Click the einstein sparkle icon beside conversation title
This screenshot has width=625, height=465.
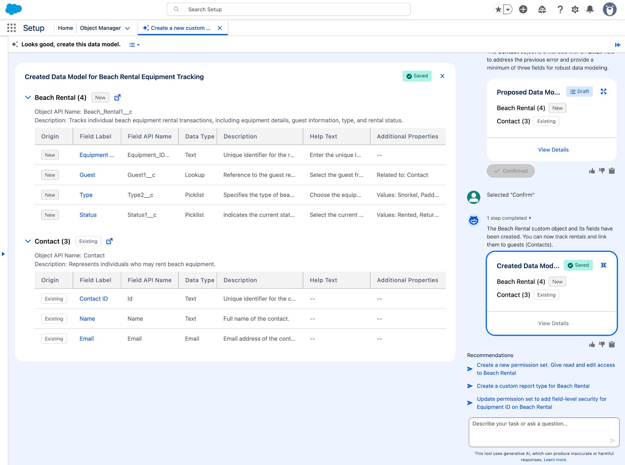(x=15, y=45)
